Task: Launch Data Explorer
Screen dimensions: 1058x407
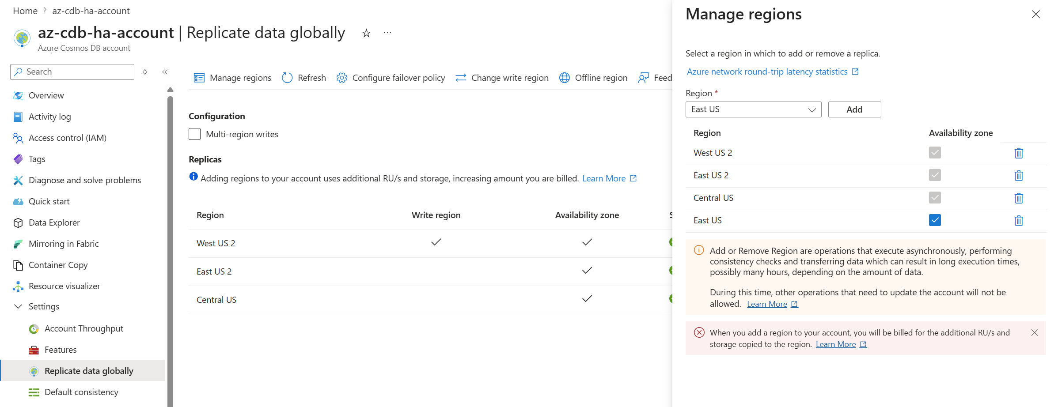Action: pos(54,222)
